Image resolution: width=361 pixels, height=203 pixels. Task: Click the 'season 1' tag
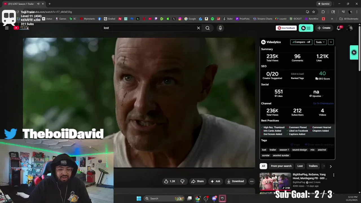(x=284, y=150)
